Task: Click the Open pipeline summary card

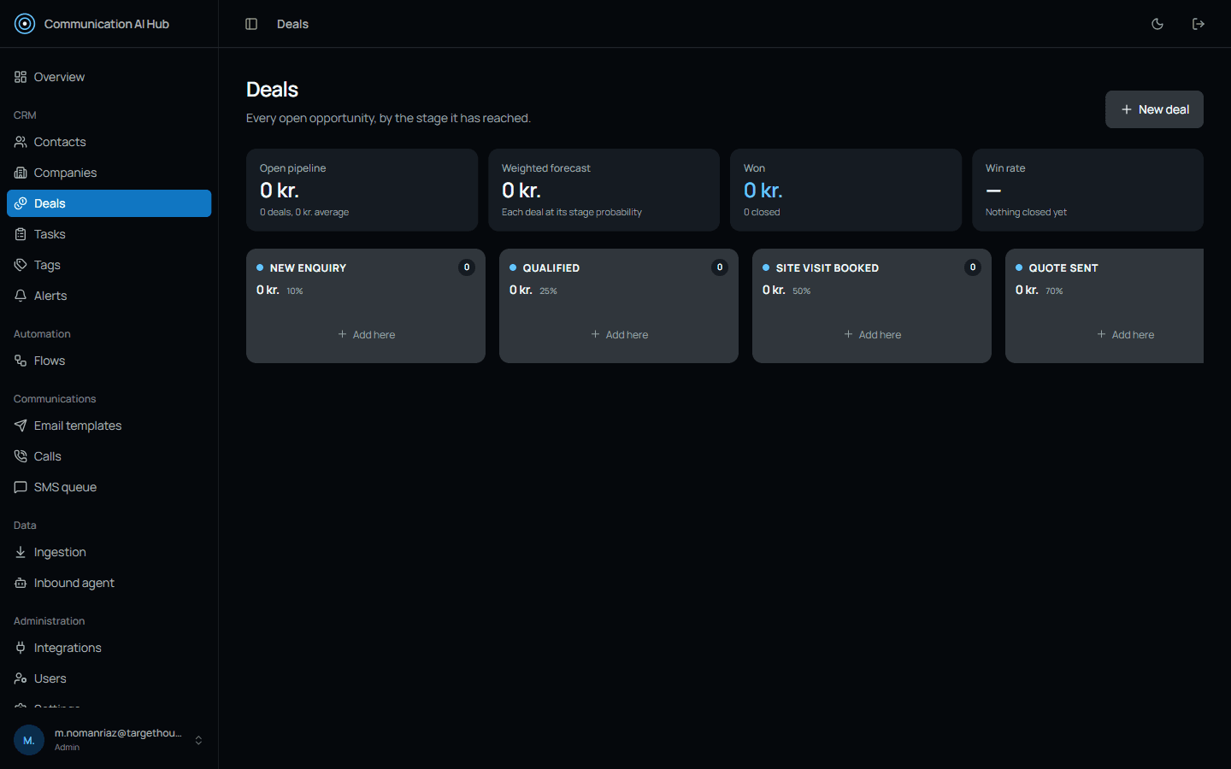Action: [362, 190]
